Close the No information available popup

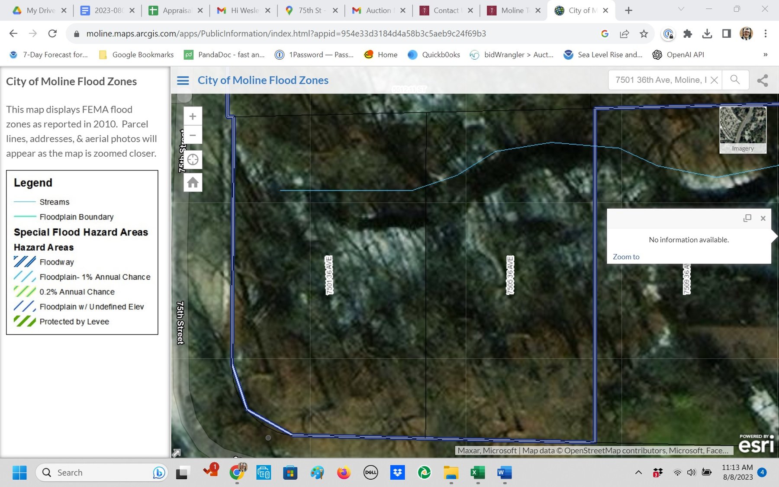763,218
